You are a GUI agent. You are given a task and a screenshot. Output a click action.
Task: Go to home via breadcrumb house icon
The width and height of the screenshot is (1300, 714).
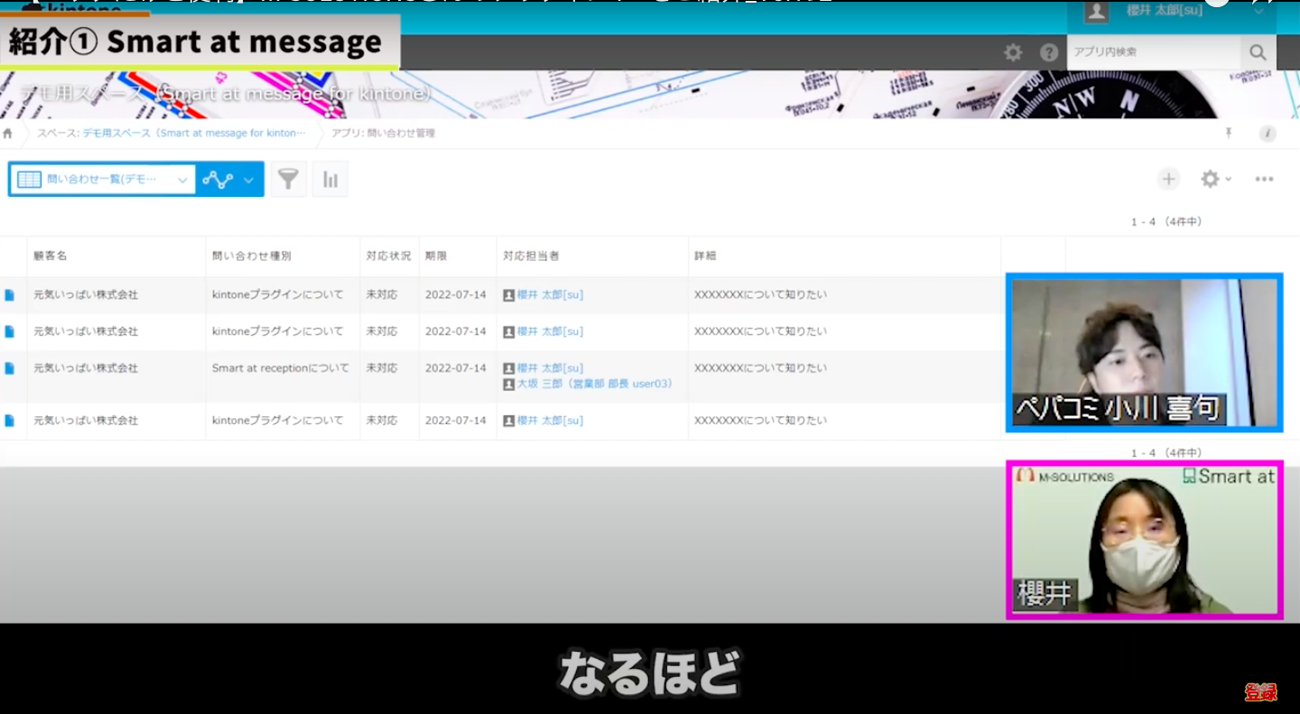coord(8,134)
